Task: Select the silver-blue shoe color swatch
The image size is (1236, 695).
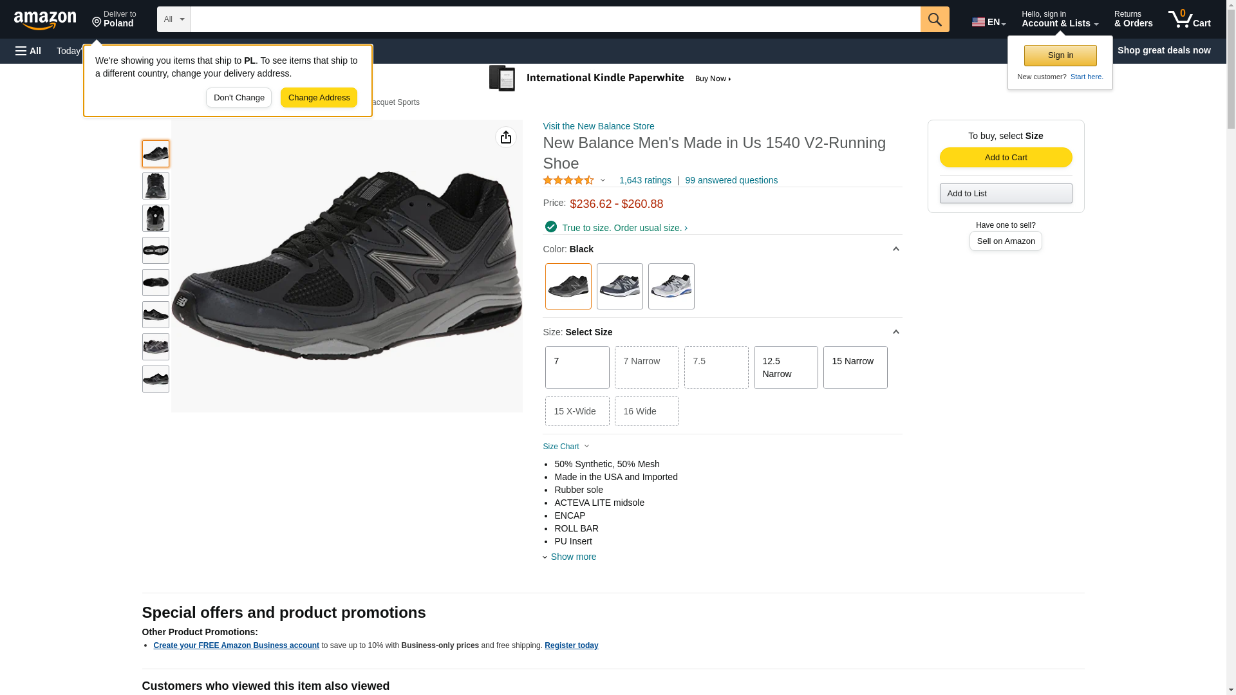Action: [x=671, y=286]
